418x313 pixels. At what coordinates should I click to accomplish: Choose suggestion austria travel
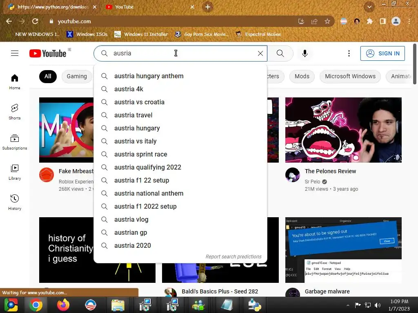(x=180, y=115)
